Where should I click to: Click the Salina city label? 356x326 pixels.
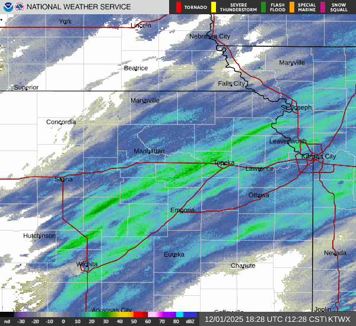[x=63, y=179]
